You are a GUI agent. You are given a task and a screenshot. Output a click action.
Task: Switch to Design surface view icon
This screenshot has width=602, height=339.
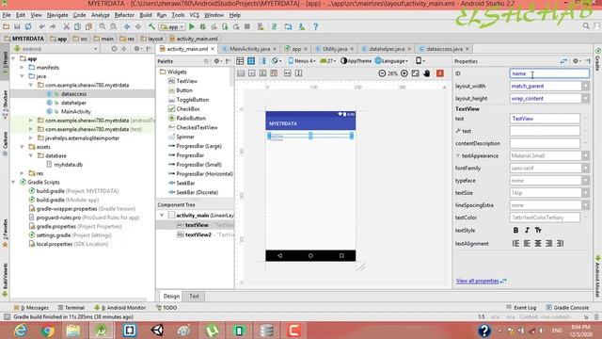pyautogui.click(x=240, y=61)
